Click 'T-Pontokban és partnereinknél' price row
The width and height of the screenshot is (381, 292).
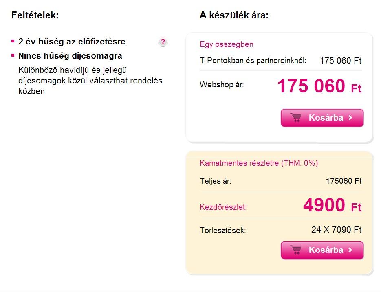click(281, 61)
